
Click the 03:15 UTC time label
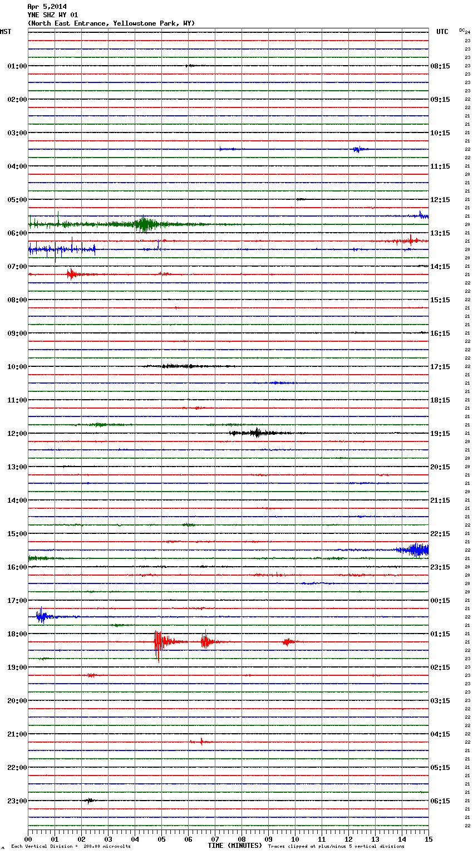coord(440,701)
